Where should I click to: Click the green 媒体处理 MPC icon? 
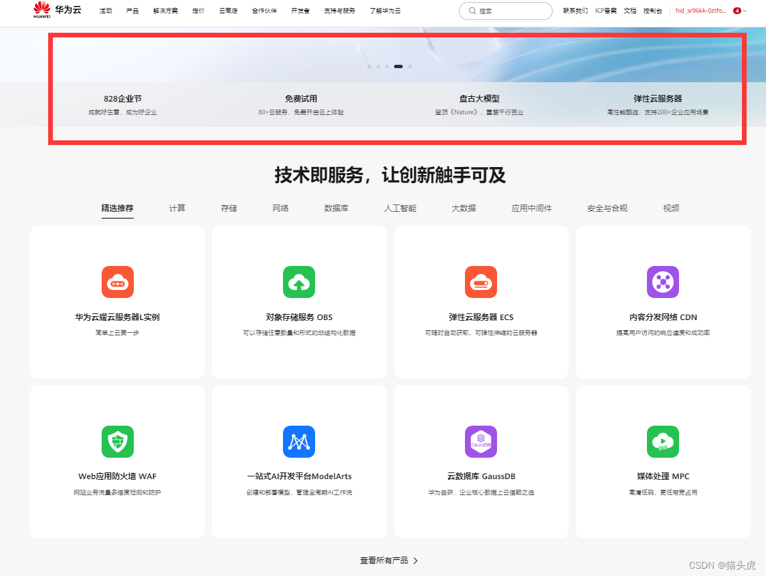click(663, 442)
